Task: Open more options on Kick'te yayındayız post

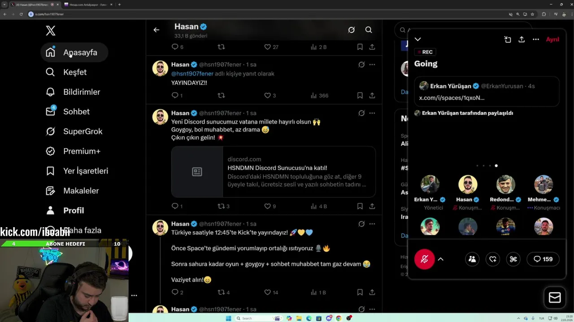Action: click(x=372, y=224)
